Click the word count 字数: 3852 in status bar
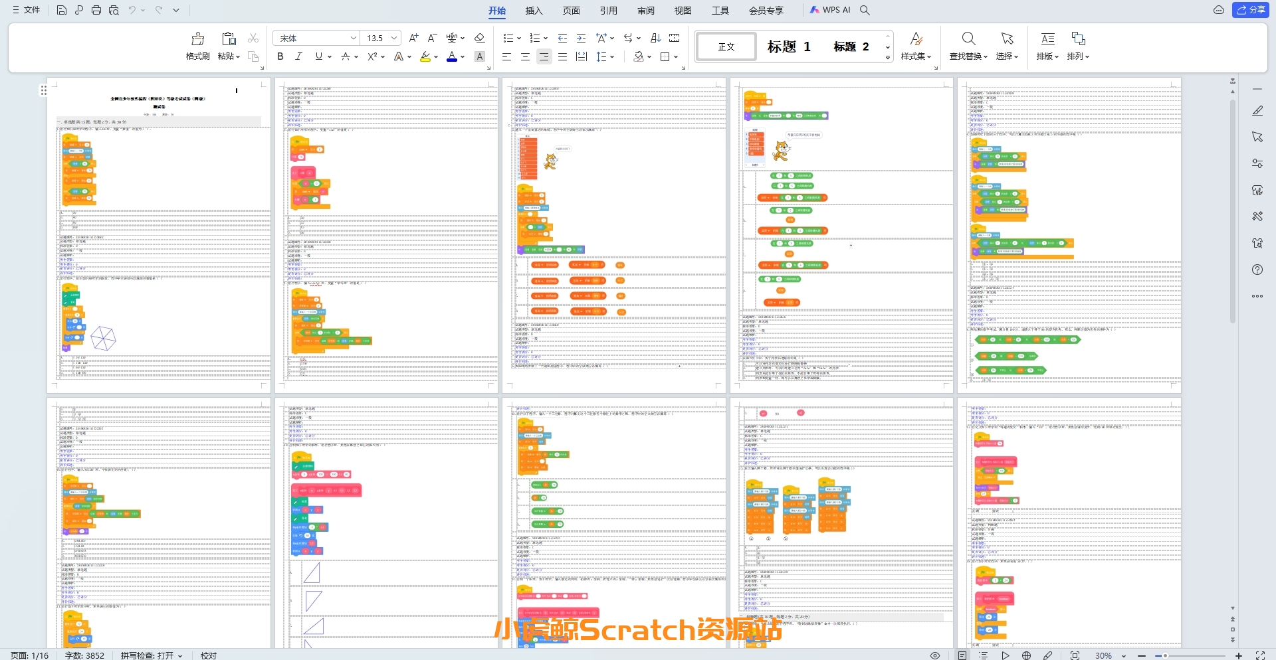Image resolution: width=1276 pixels, height=660 pixels. tap(84, 656)
